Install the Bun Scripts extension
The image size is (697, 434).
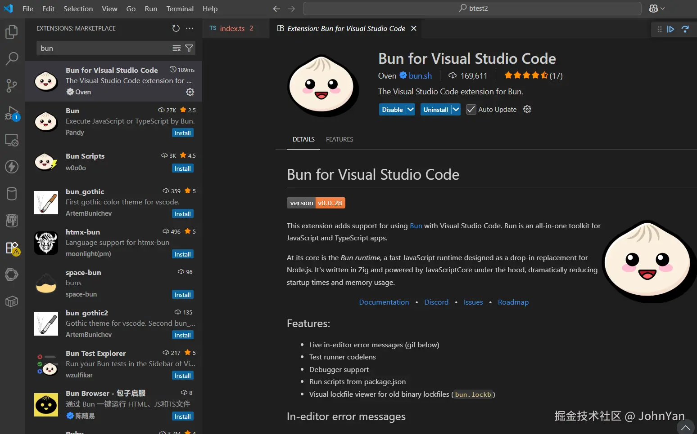pyautogui.click(x=183, y=168)
